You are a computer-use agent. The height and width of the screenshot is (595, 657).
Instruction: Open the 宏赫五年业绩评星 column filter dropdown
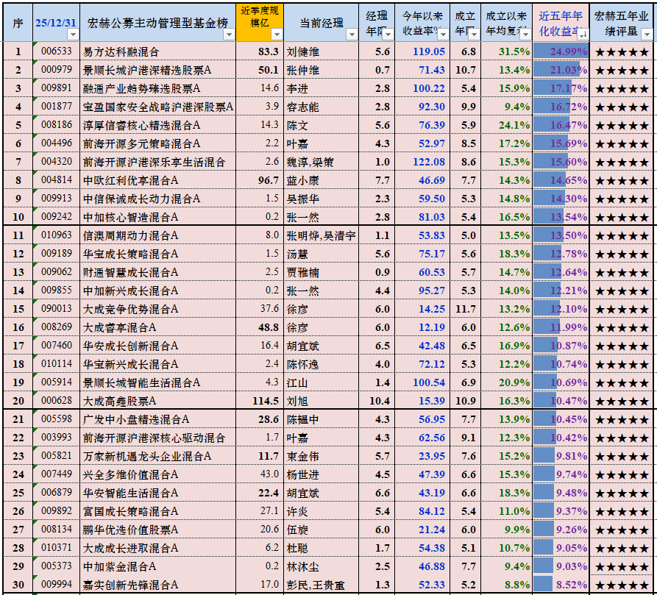647,35
